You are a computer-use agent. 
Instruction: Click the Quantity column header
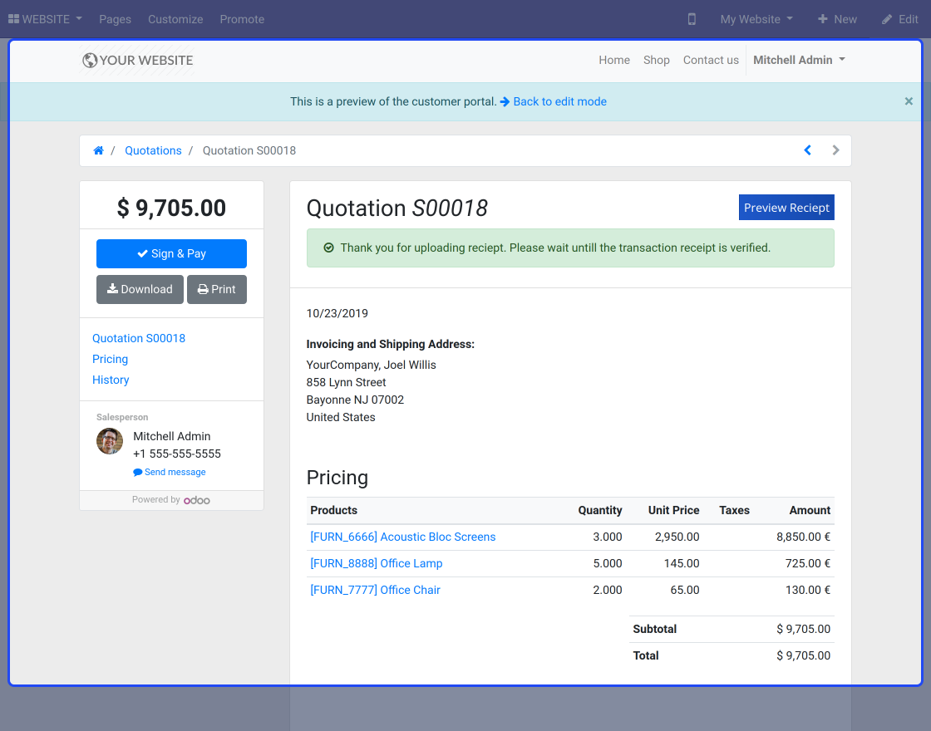600,510
